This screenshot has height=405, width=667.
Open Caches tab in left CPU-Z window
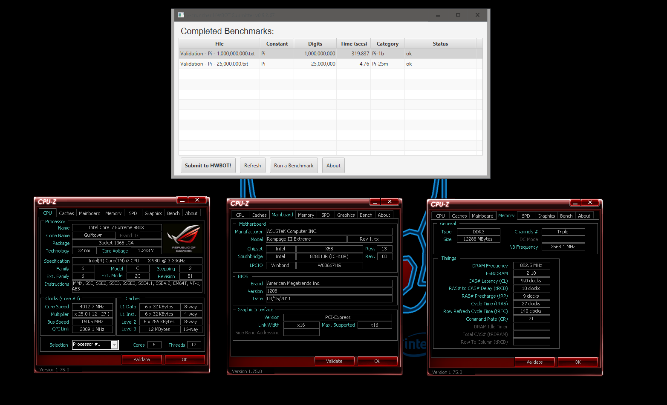(x=66, y=213)
